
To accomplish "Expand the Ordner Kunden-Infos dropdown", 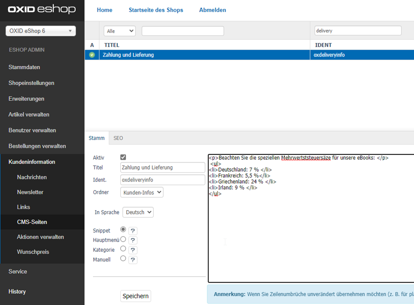I will point(142,192).
